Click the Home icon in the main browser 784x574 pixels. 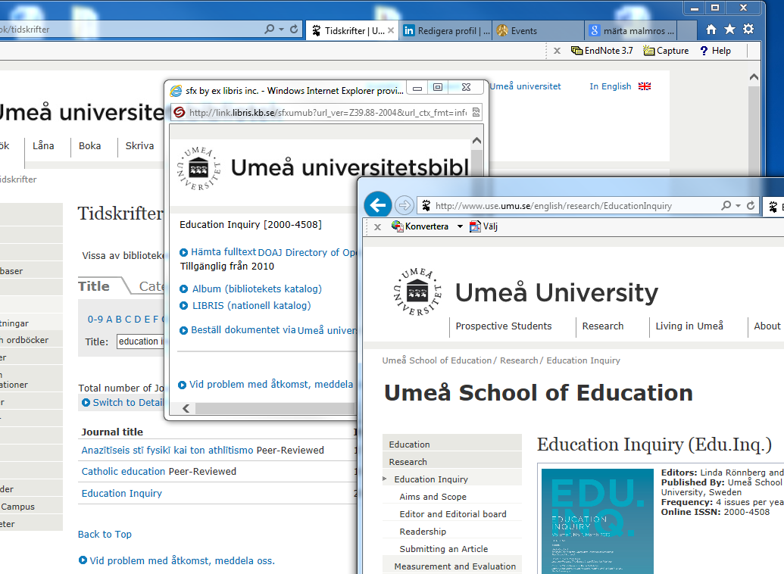coord(711,30)
